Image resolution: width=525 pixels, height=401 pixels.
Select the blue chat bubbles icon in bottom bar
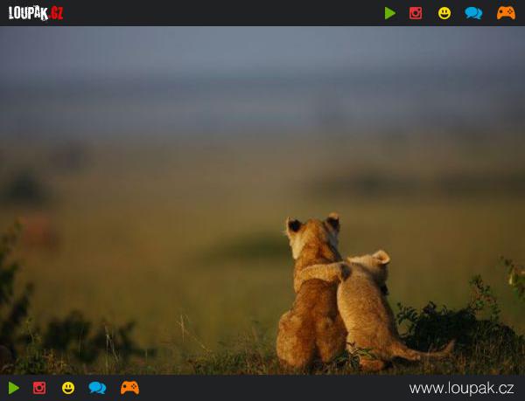97,388
